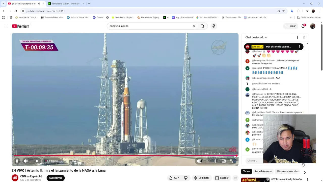This screenshot has width=323, height=182.
Task: Pause the live video
Action: click(17, 161)
